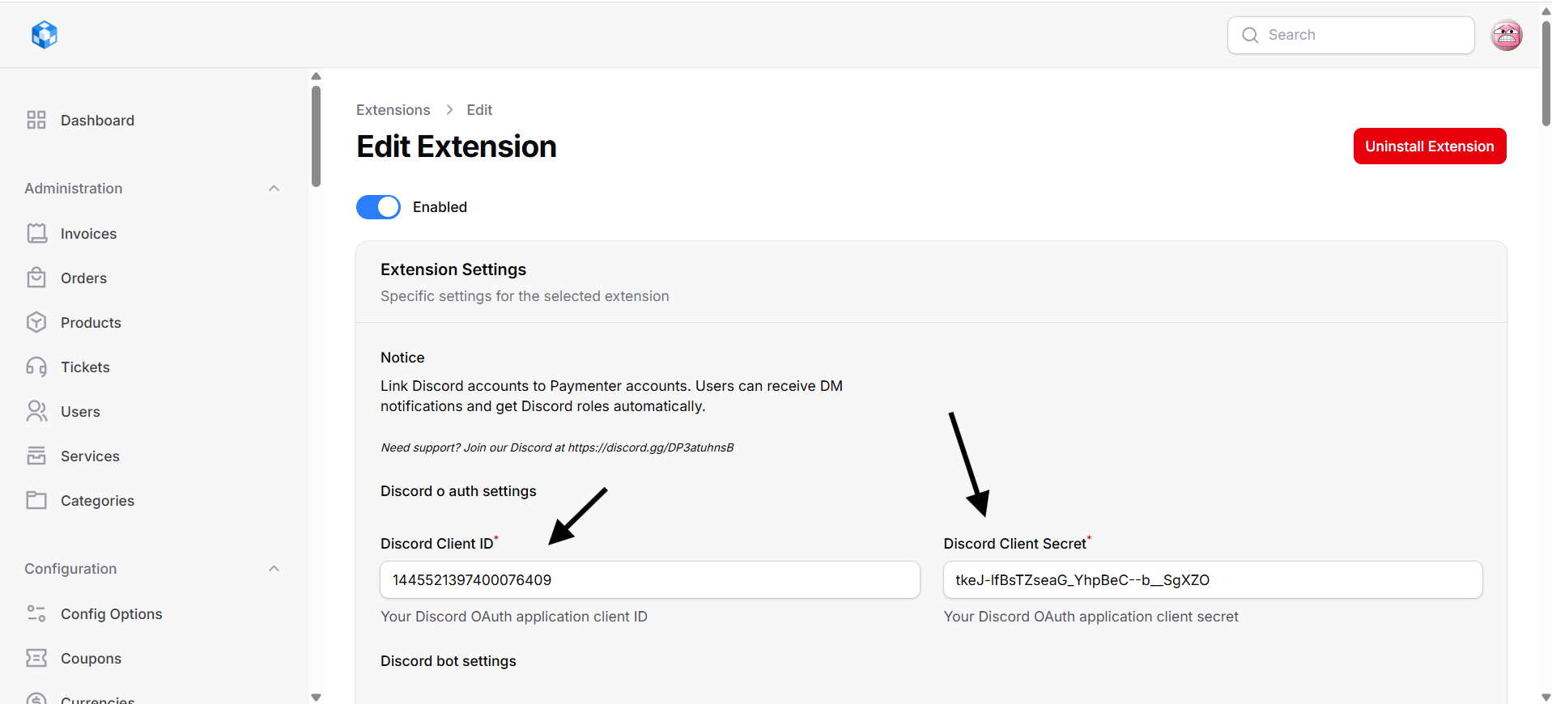Go to Extensions breadcrumb link
This screenshot has width=1552, height=704.
(393, 110)
